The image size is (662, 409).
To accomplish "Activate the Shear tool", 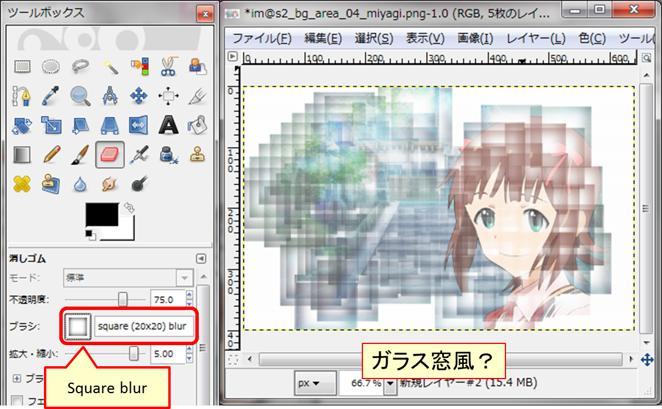I will pyautogui.click(x=80, y=125).
